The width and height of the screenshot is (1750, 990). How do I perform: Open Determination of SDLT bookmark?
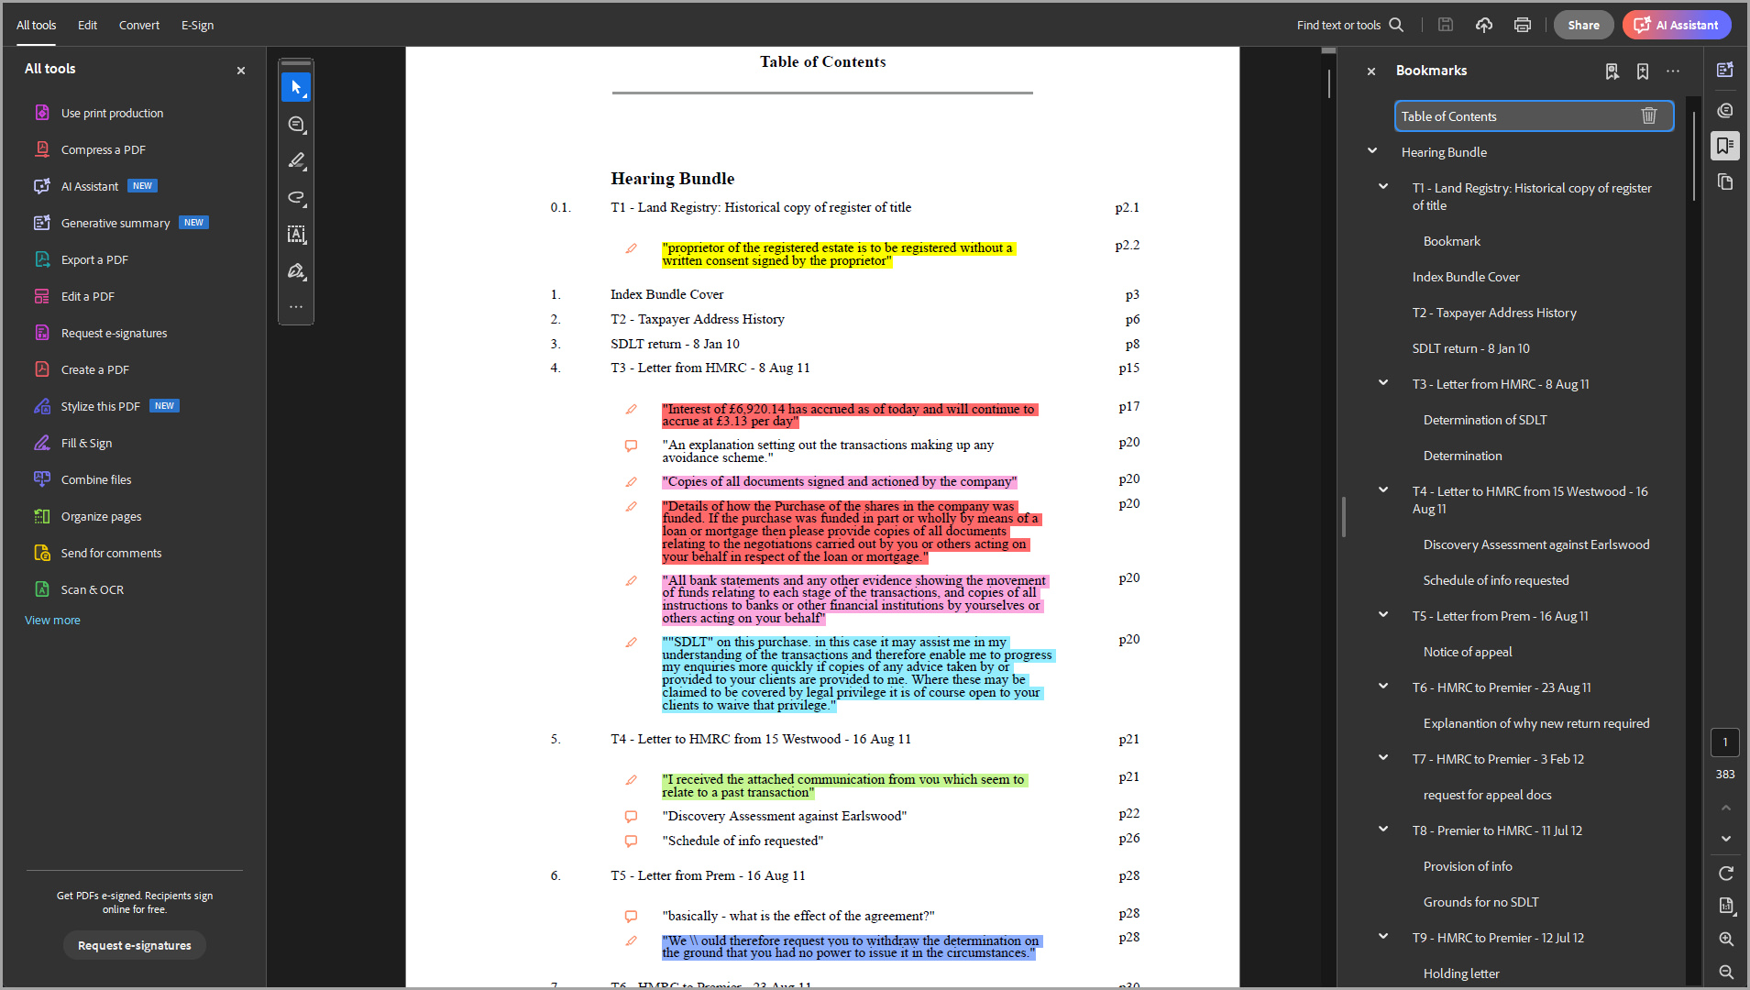click(1485, 420)
